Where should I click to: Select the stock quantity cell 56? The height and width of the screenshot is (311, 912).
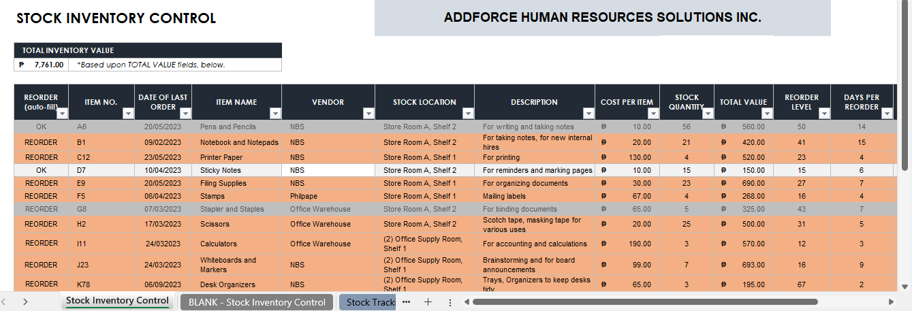click(687, 127)
